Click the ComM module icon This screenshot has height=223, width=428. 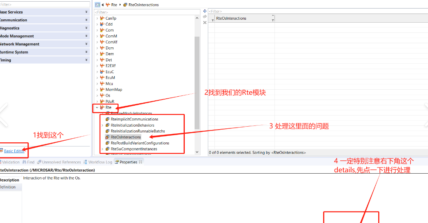[102, 36]
